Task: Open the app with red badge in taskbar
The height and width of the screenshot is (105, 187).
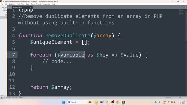Action: pyautogui.click(x=112, y=102)
